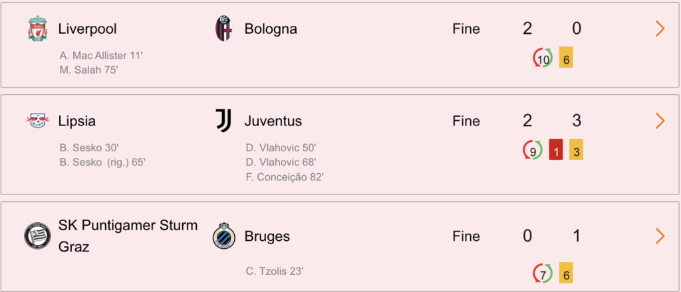
Task: Click the substitutions icon showing 7
Action: pyautogui.click(x=543, y=273)
